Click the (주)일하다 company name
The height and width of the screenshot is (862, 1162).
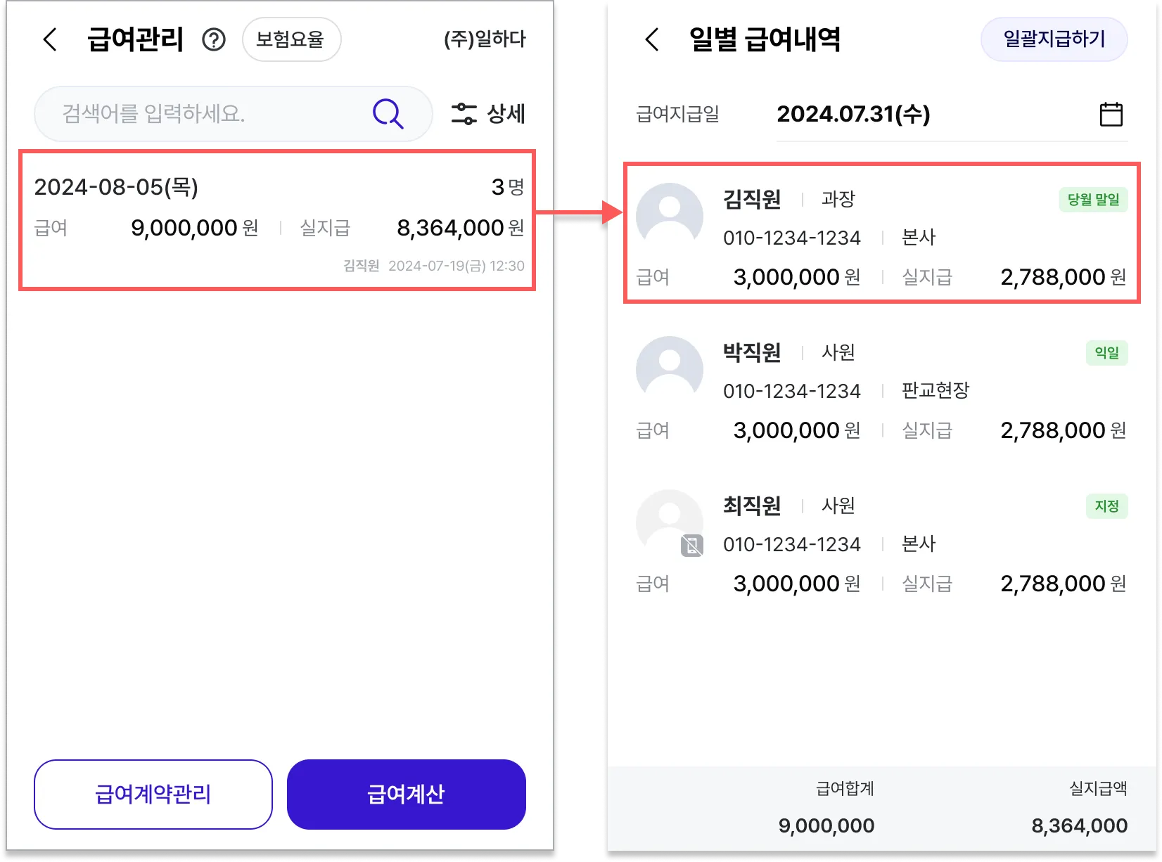pyautogui.click(x=485, y=39)
